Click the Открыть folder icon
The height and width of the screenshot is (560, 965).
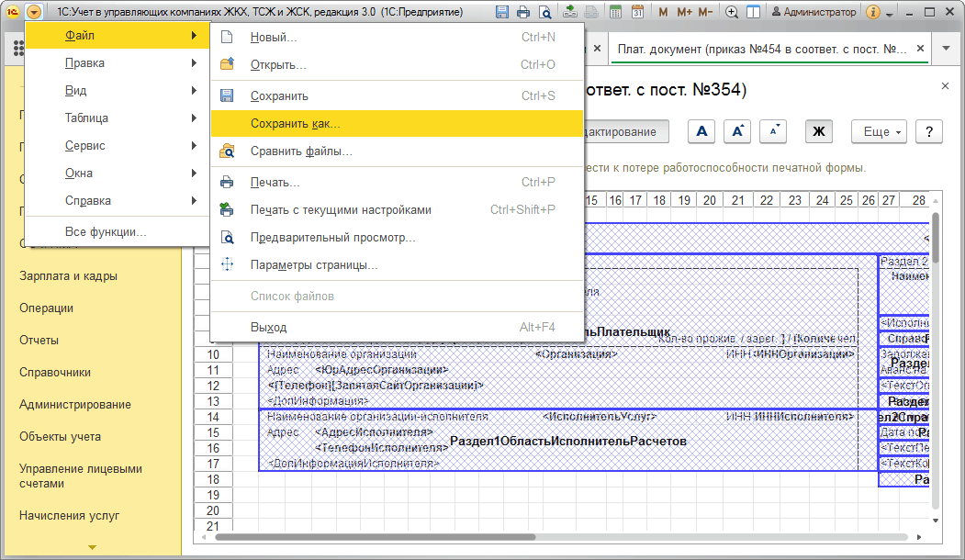(x=227, y=64)
